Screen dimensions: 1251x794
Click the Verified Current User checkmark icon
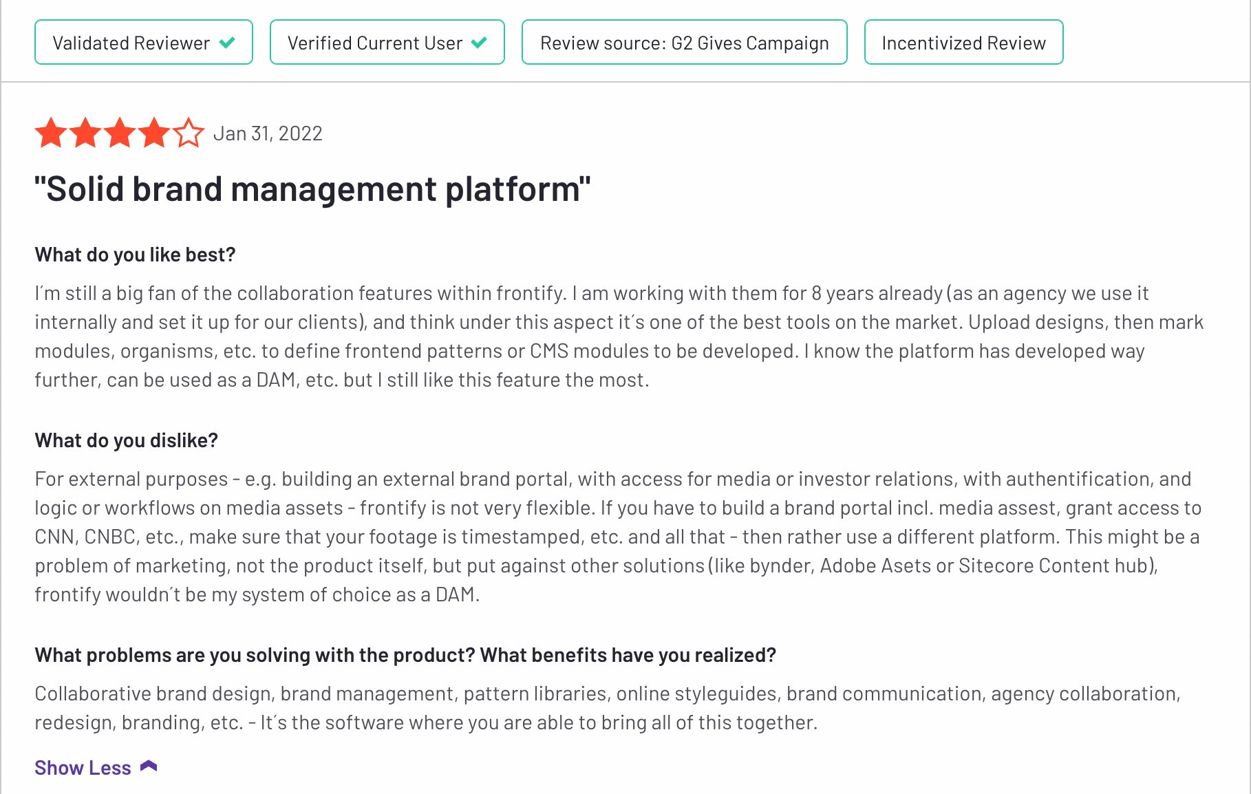(479, 43)
